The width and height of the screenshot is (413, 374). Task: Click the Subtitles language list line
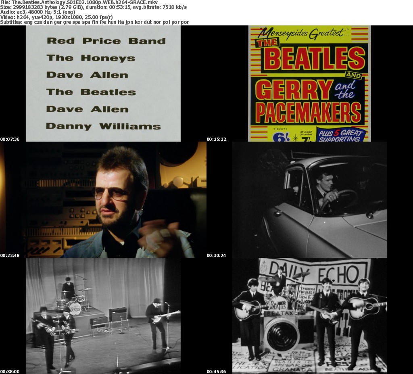pos(94,22)
